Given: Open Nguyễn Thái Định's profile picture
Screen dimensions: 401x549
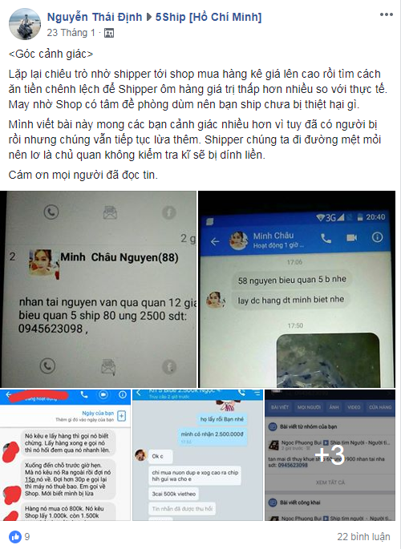Looking at the screenshot, I should point(24,24).
